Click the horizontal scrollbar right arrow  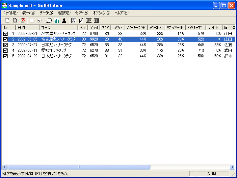[232, 167]
